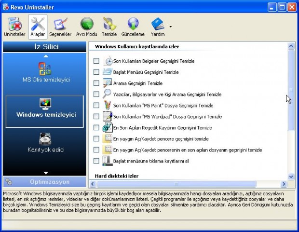This screenshot has height=232, width=299.
Task: Click icon beside Arama Geçmişini Temizle
Action: [108, 83]
